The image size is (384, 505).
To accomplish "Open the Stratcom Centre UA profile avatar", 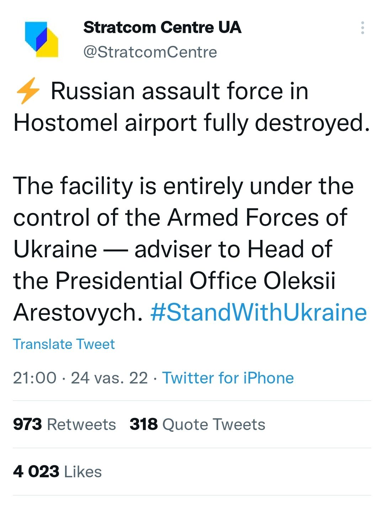I will (x=41, y=39).
